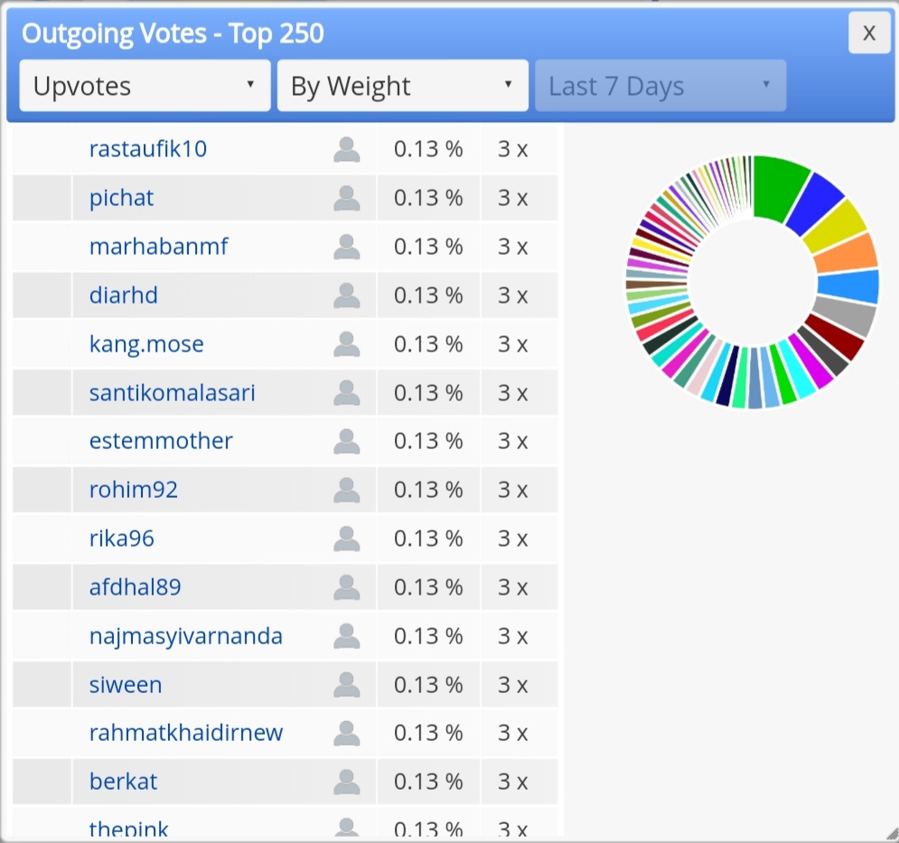Open the By Weight sorting dropdown
899x843 pixels.
coord(403,86)
